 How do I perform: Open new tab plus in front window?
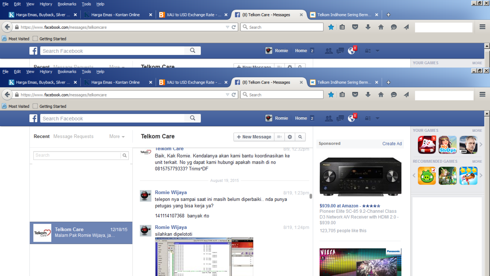[389, 82]
